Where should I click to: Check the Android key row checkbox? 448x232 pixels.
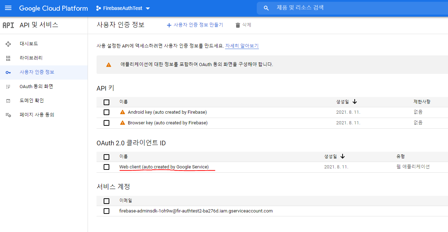(106, 112)
